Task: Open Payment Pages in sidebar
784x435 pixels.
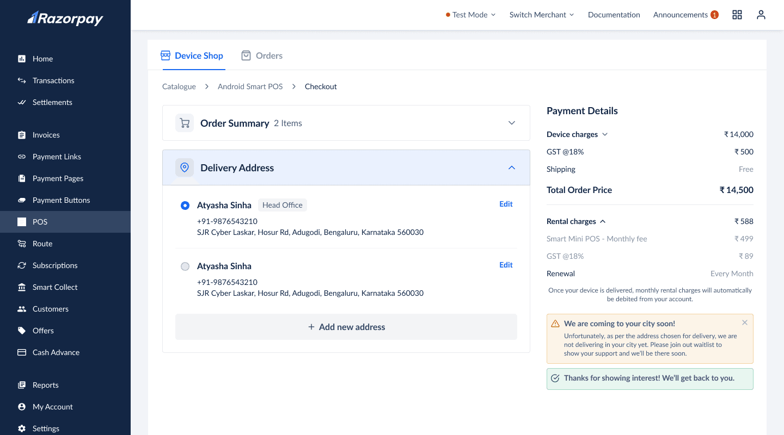Action: click(65, 178)
